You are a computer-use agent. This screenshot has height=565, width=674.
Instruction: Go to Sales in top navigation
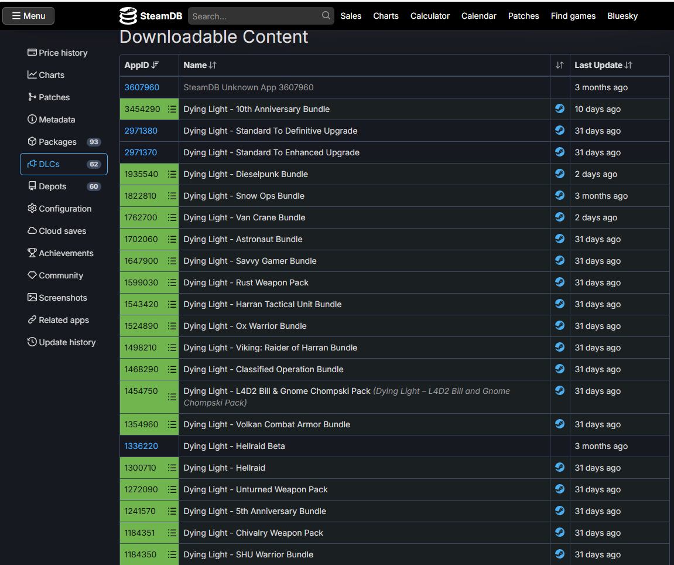click(x=351, y=16)
